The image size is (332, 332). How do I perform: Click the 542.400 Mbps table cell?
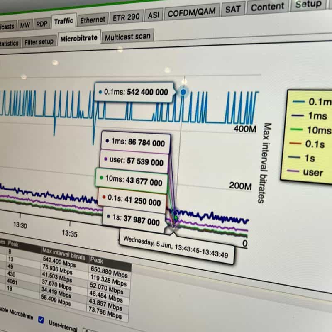coord(59,262)
